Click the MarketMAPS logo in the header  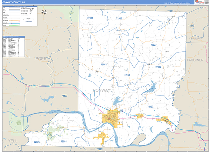(199, 2)
